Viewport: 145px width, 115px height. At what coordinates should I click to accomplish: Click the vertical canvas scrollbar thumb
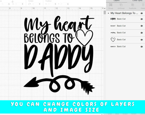pyautogui.click(x=105, y=13)
